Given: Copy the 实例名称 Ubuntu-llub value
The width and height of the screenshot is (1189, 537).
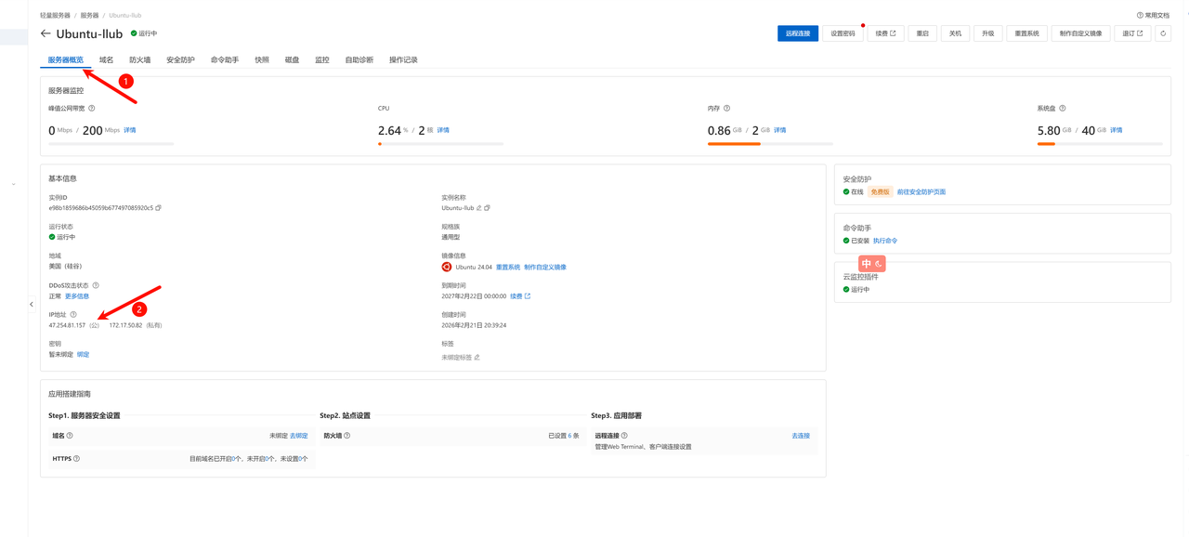Looking at the screenshot, I should tap(487, 208).
